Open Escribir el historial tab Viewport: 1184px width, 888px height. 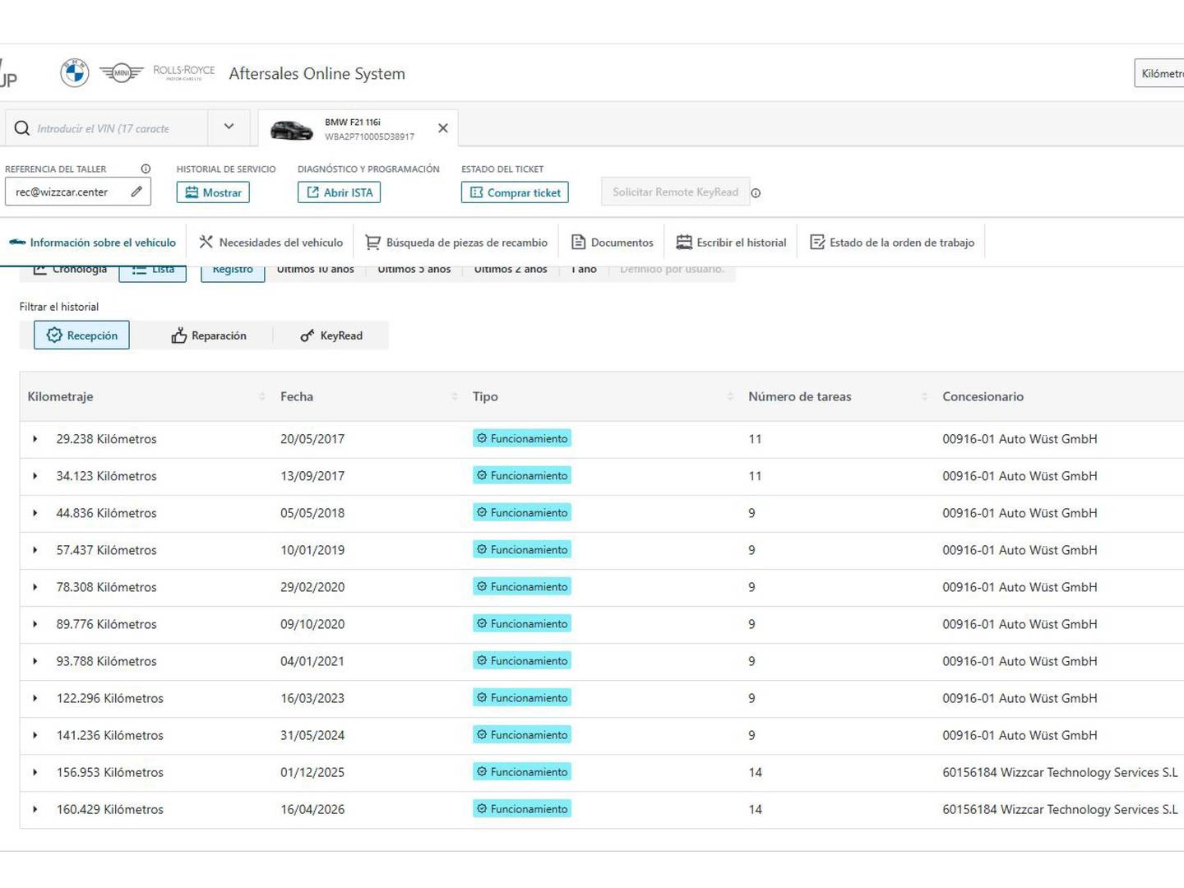[731, 243]
